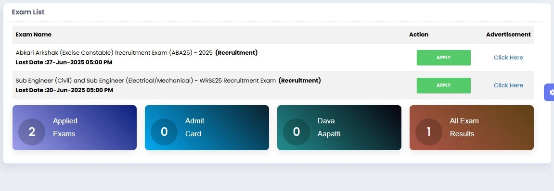Click the Exam List panel heading
Screen dimensions: 554x191
pyautogui.click(x=28, y=12)
